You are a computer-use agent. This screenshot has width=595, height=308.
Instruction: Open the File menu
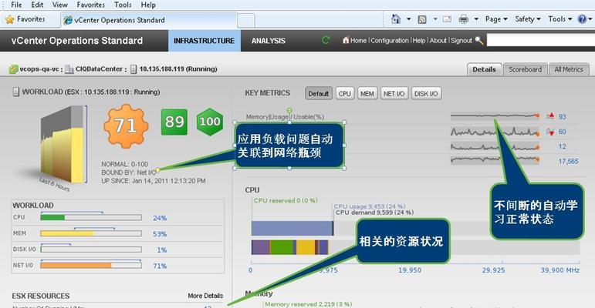(x=16, y=5)
